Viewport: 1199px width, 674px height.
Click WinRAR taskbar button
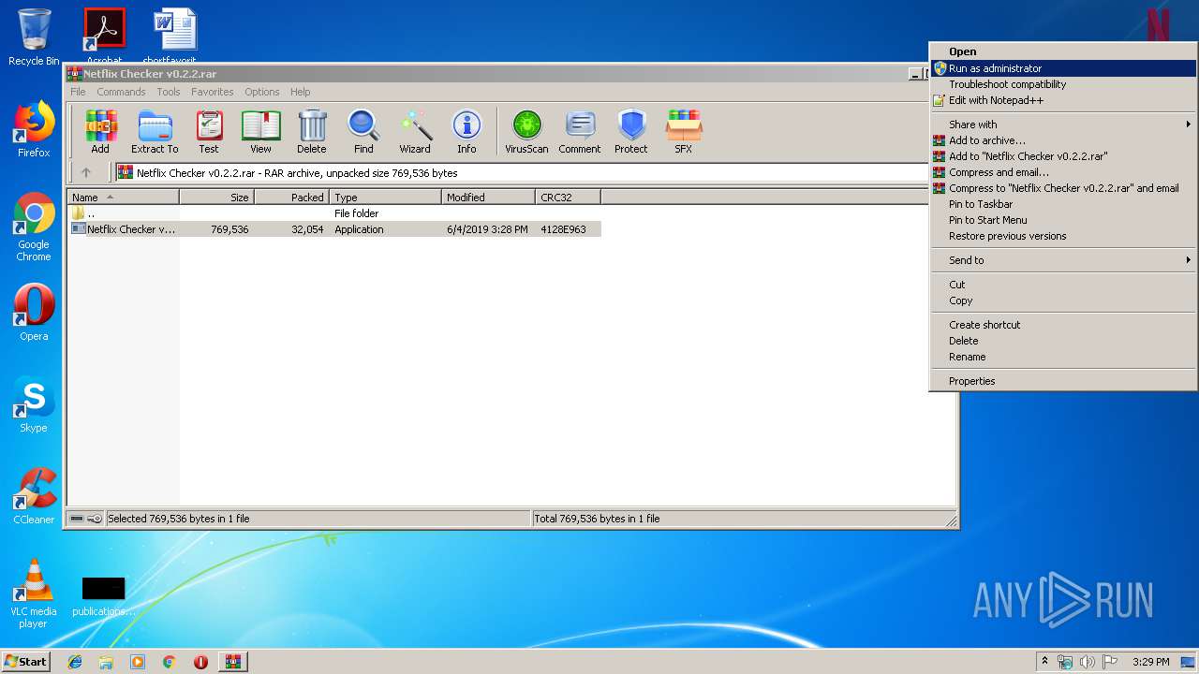coord(233,662)
